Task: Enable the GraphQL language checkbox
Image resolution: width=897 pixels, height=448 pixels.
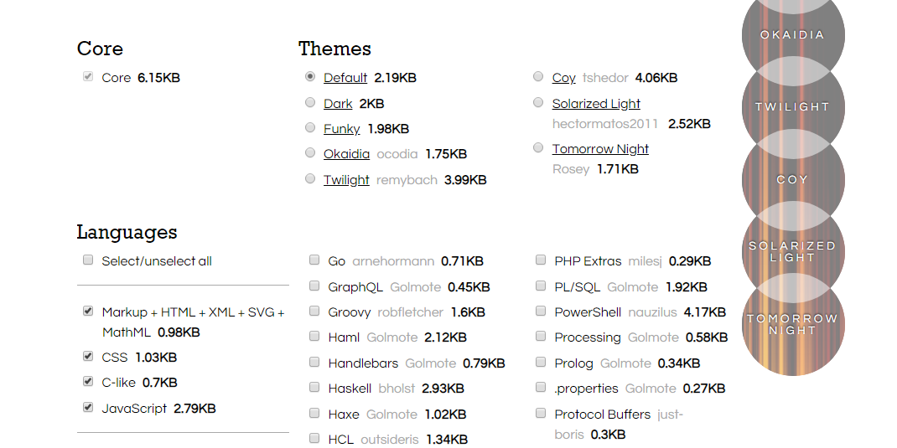Action: click(314, 286)
